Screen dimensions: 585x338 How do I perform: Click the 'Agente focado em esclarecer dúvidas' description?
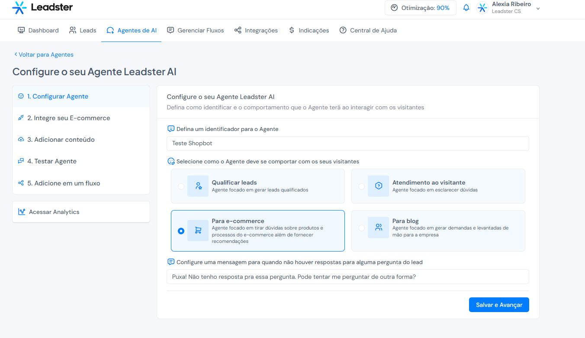(435, 190)
